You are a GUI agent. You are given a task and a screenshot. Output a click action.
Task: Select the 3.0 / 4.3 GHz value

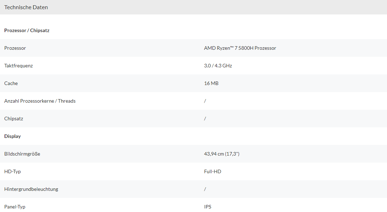(x=218, y=66)
